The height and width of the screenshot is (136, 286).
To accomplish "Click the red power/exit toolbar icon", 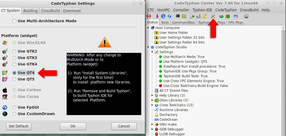I will [x=149, y=16].
